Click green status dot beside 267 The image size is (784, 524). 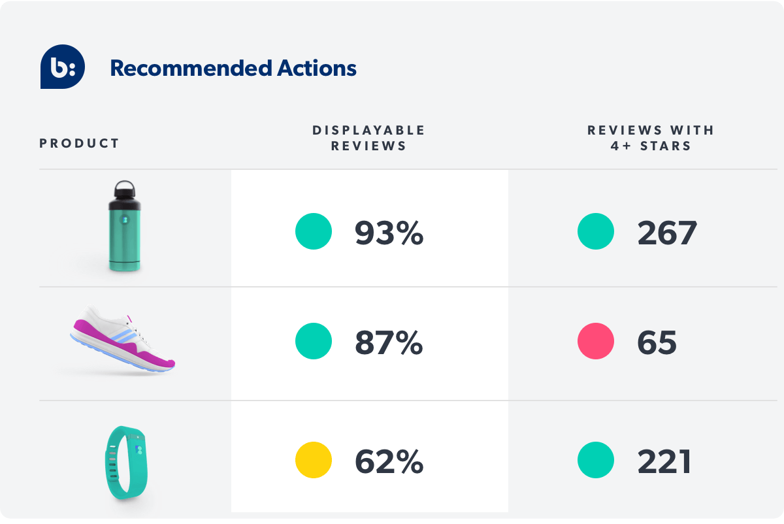596,231
